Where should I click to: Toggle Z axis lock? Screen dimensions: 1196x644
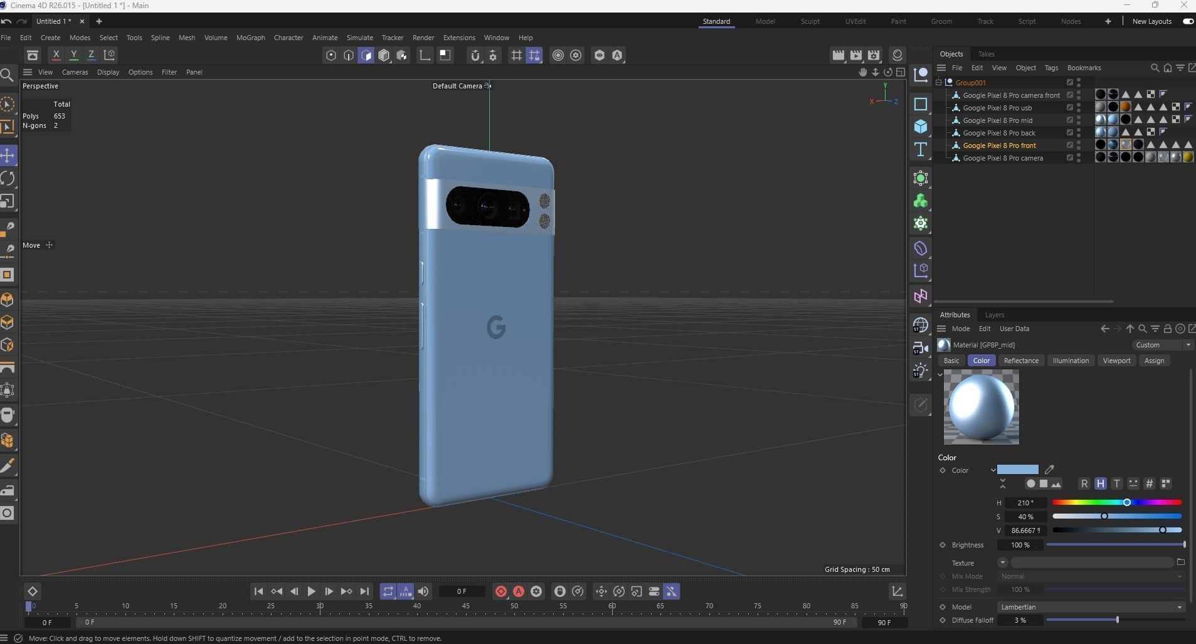pyautogui.click(x=91, y=55)
